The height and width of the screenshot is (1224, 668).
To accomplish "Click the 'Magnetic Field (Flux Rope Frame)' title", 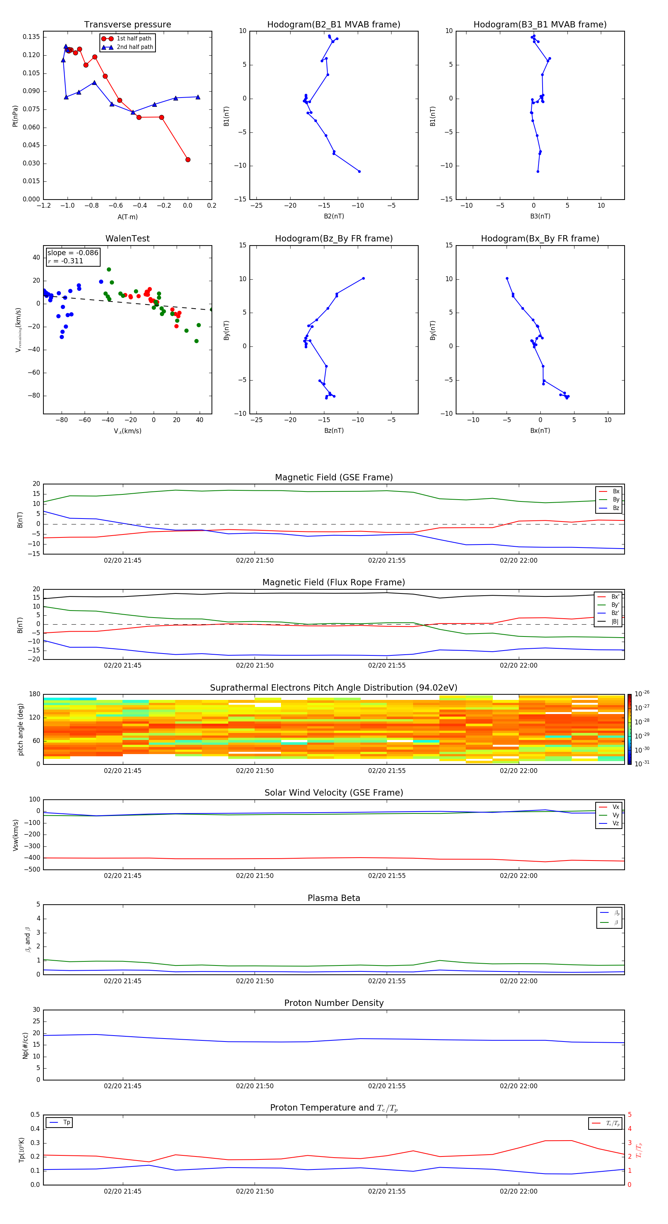I will [334, 583].
